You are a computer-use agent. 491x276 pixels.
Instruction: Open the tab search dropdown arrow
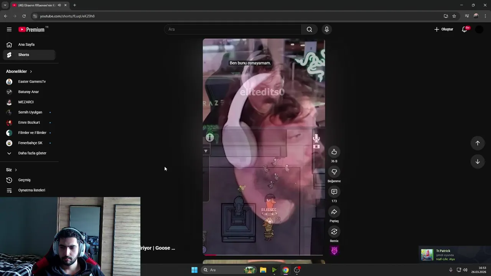pos(5,5)
